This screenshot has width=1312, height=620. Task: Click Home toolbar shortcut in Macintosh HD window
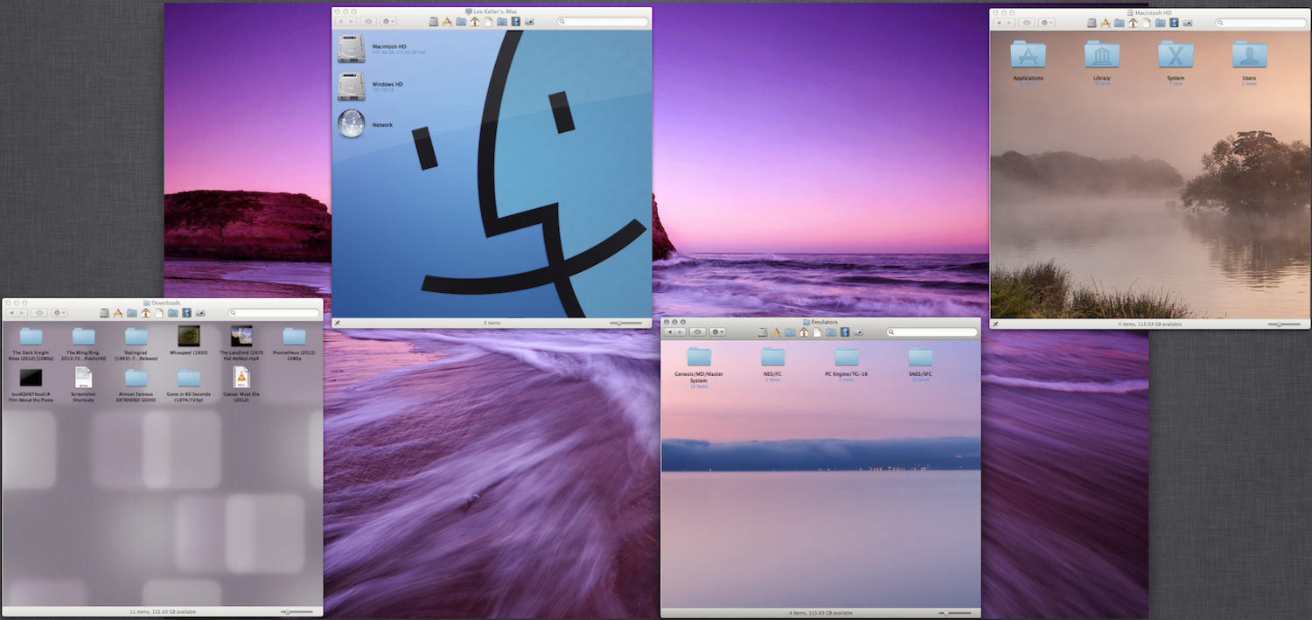click(1134, 23)
